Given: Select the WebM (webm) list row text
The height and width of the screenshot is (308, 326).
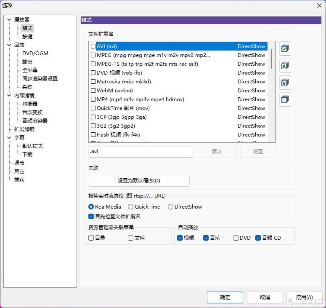Looking at the screenshot, I should tap(115, 90).
